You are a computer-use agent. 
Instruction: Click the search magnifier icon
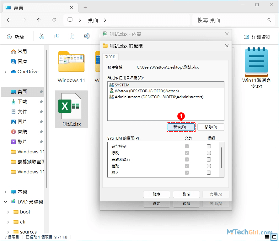(269, 20)
